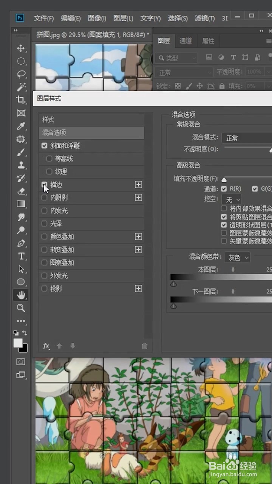Switch to the 通道 tab
Screen dimensions: 272x484
click(185, 41)
